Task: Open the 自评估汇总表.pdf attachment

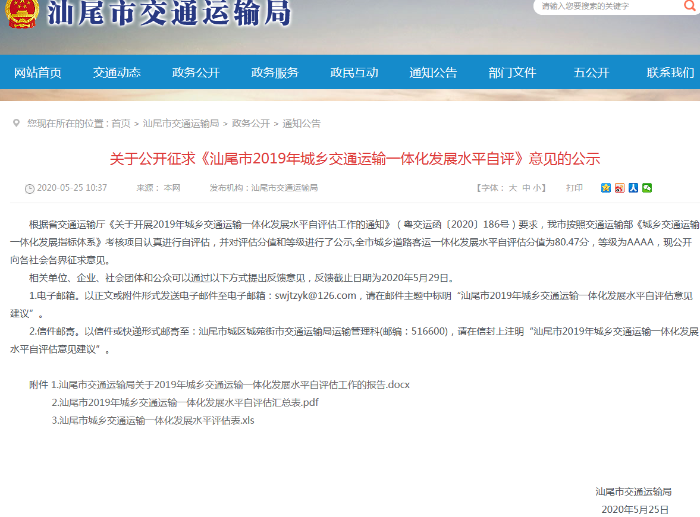Action: point(186,402)
